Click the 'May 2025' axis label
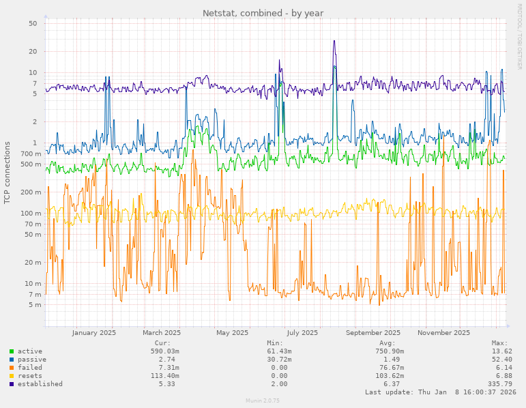This screenshot has width=526, height=408. [x=232, y=333]
